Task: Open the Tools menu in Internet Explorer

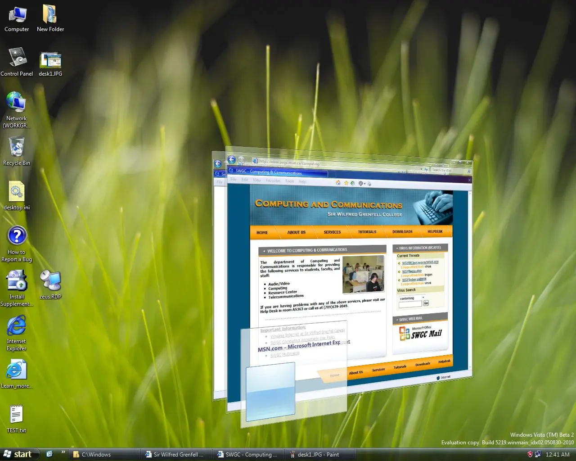Action: click(x=289, y=180)
